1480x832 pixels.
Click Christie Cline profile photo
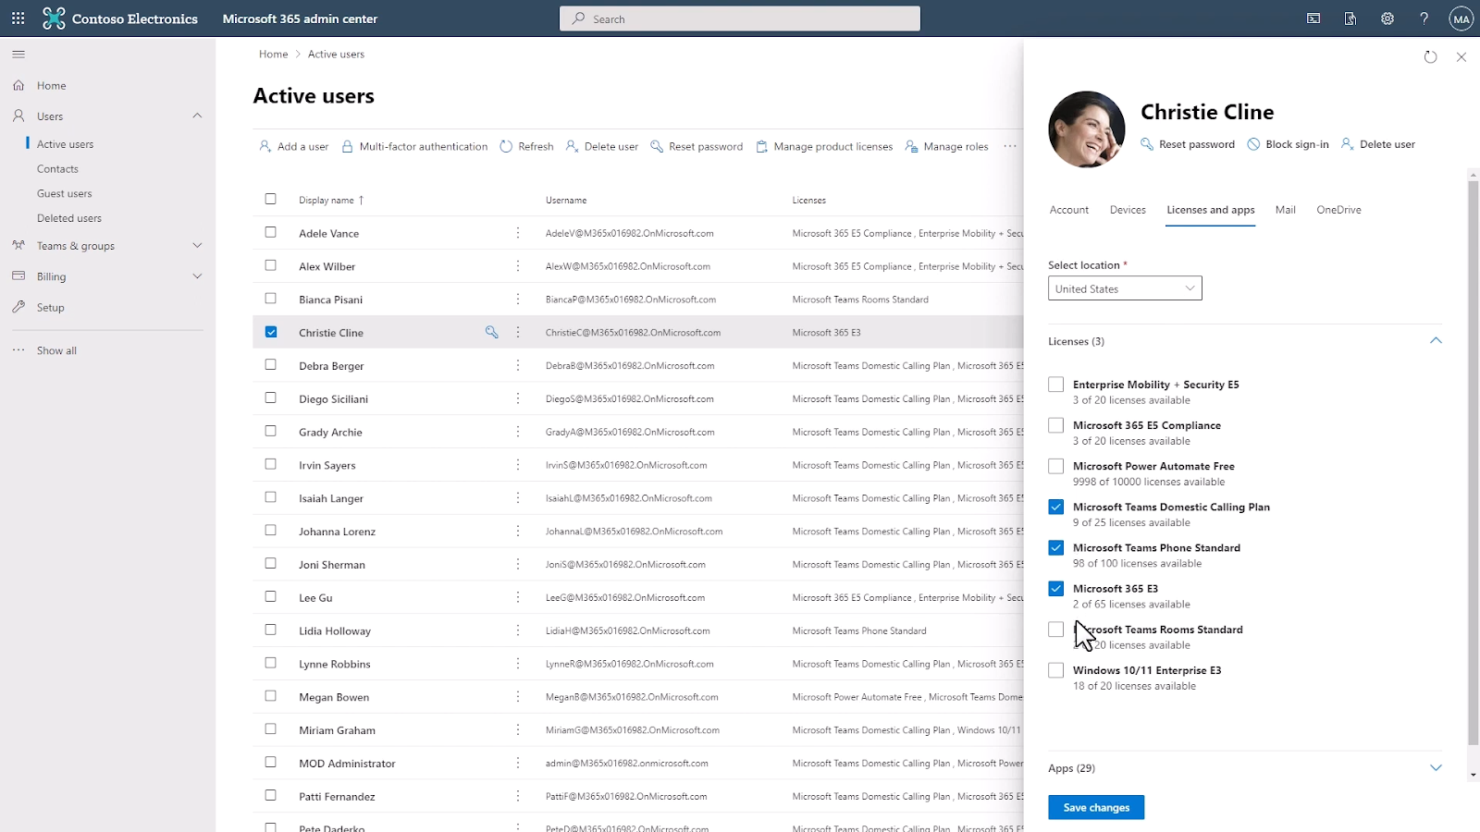(1087, 129)
